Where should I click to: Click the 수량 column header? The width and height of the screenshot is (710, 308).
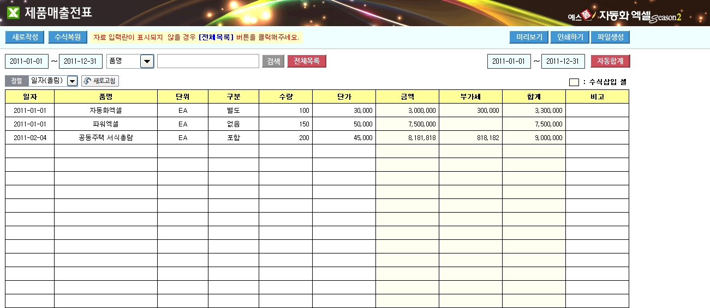(x=286, y=96)
